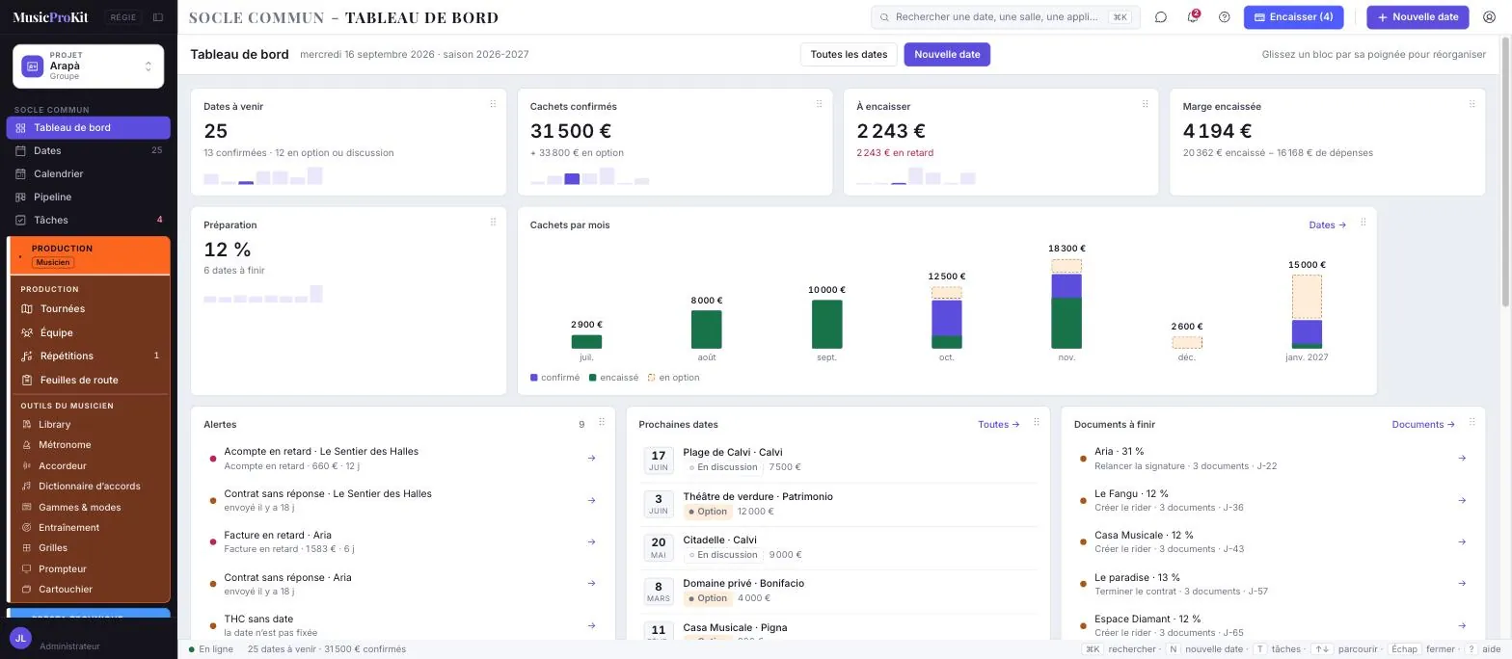
Task: Grab the Alertes panel handle
Action: point(602,422)
